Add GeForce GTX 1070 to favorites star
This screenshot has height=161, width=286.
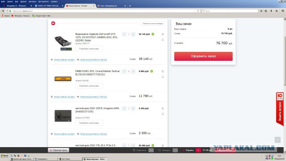[x=163, y=34]
